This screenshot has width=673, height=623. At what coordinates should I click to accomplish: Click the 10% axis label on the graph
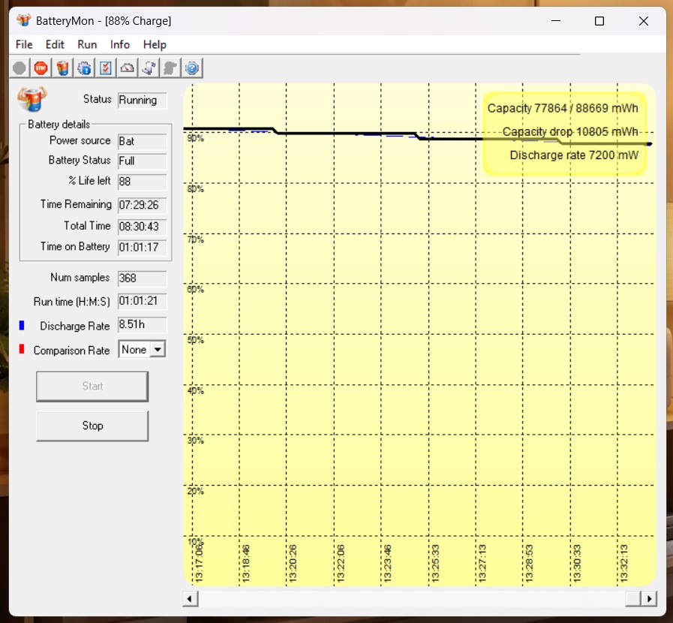pos(195,541)
